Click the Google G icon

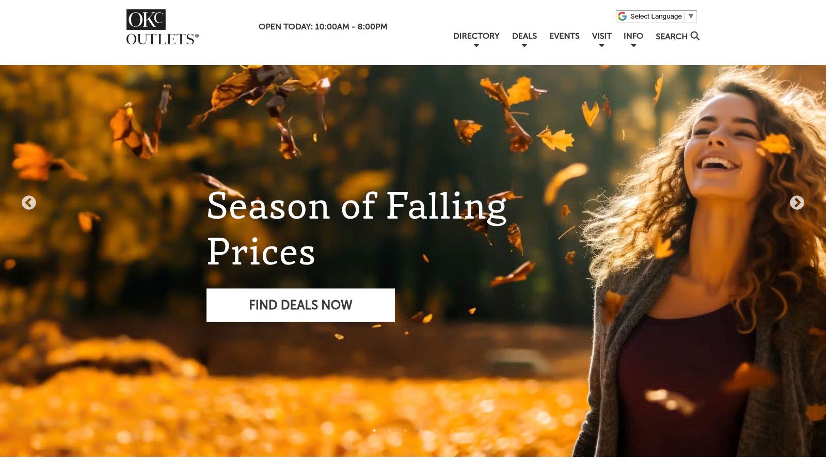pyautogui.click(x=623, y=16)
